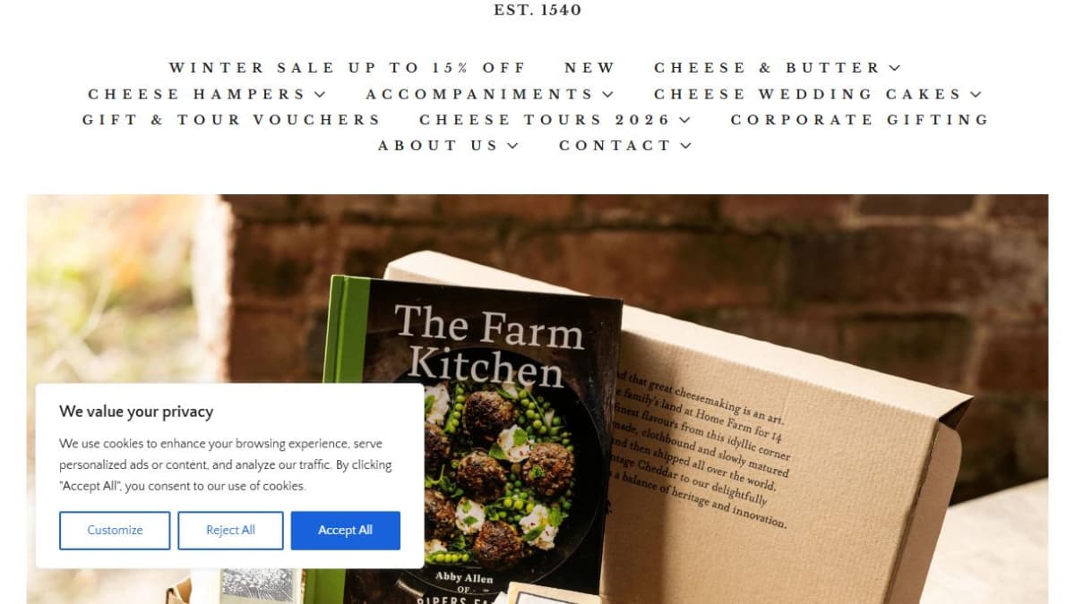The image size is (1075, 604).
Task: Open the Accompaniments dropdown arrow
Action: tap(607, 94)
